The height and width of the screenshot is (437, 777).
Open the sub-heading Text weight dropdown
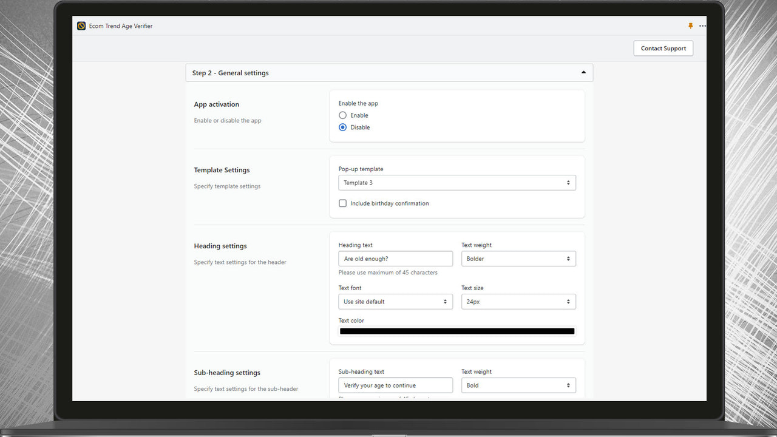click(518, 385)
